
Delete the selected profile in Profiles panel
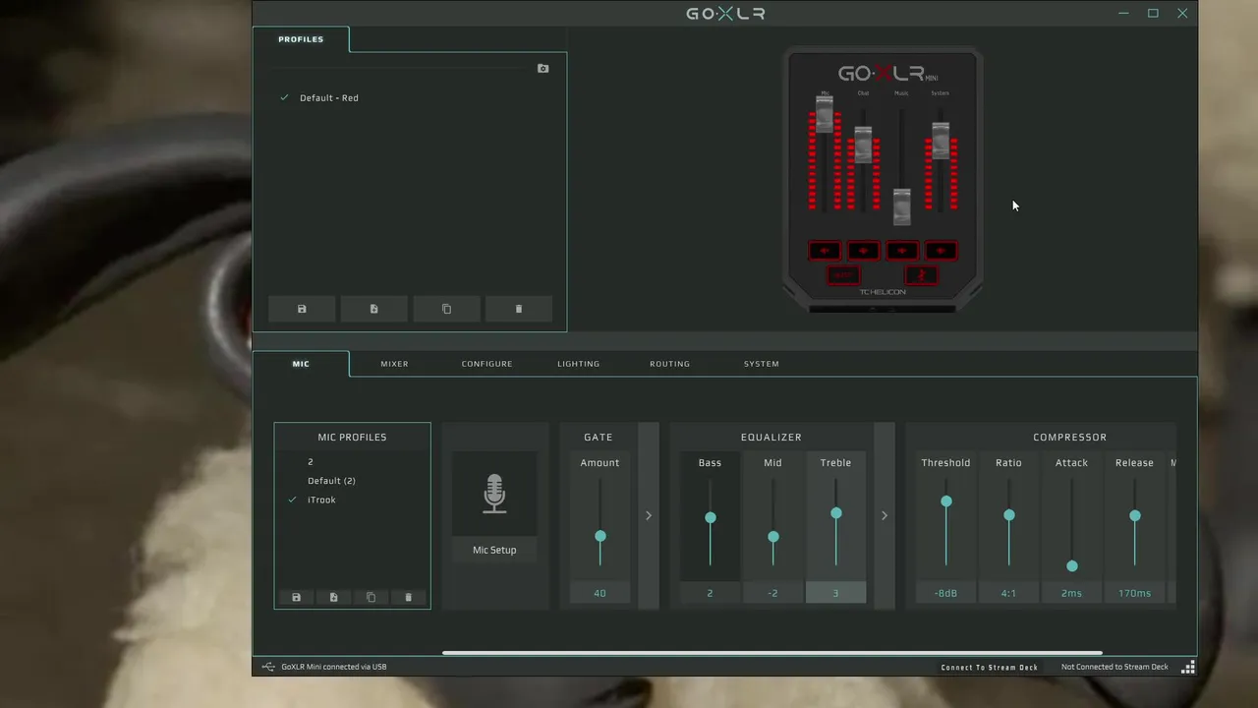519,309
